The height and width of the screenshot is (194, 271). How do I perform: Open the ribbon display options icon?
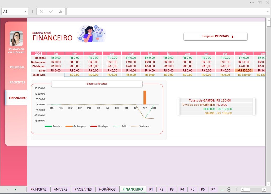(260, 3)
